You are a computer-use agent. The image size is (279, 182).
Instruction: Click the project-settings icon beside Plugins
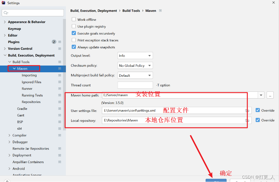tap(60, 42)
